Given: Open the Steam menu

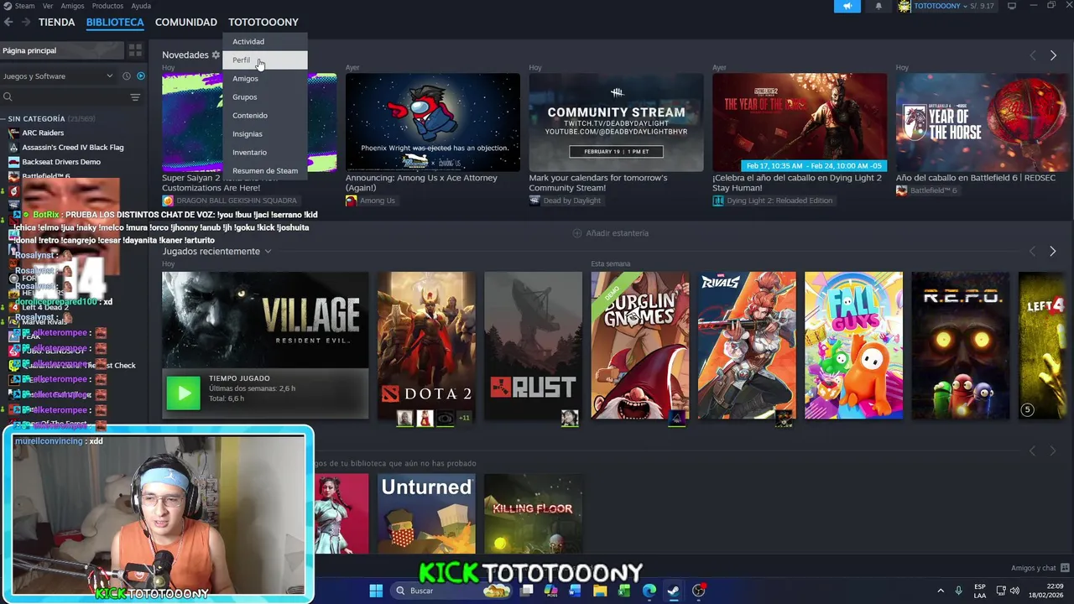Looking at the screenshot, I should point(20,6).
